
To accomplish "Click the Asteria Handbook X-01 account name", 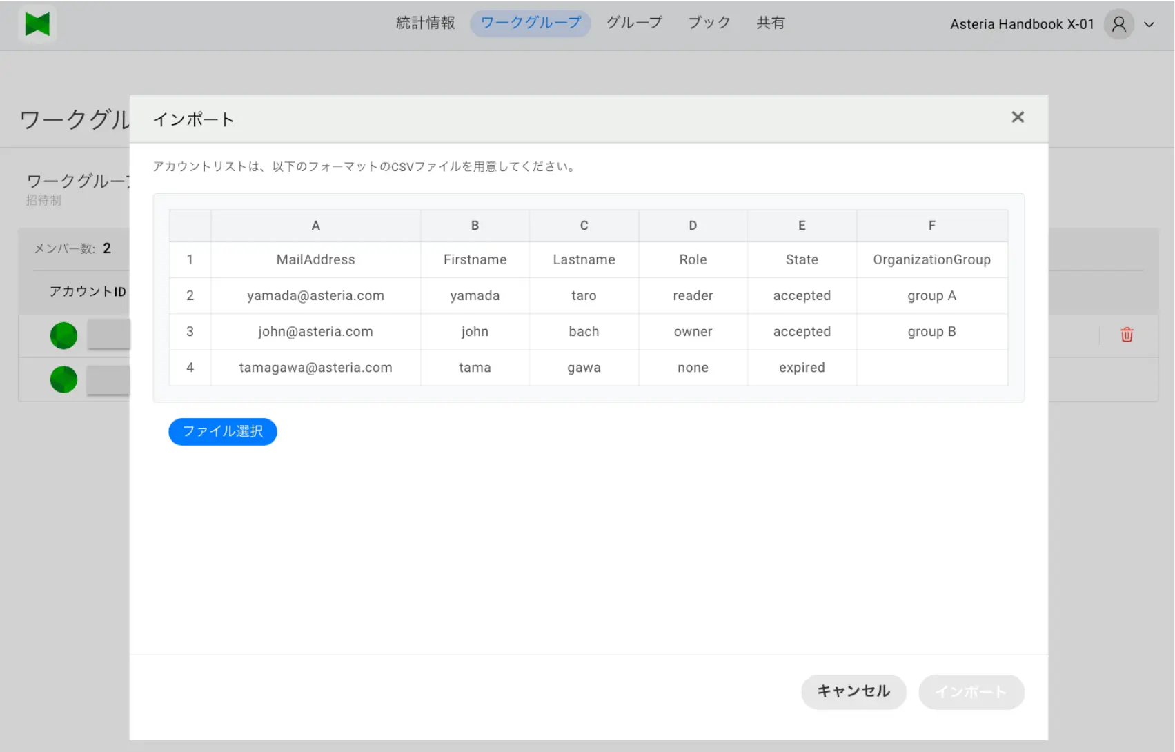I will point(1022,24).
